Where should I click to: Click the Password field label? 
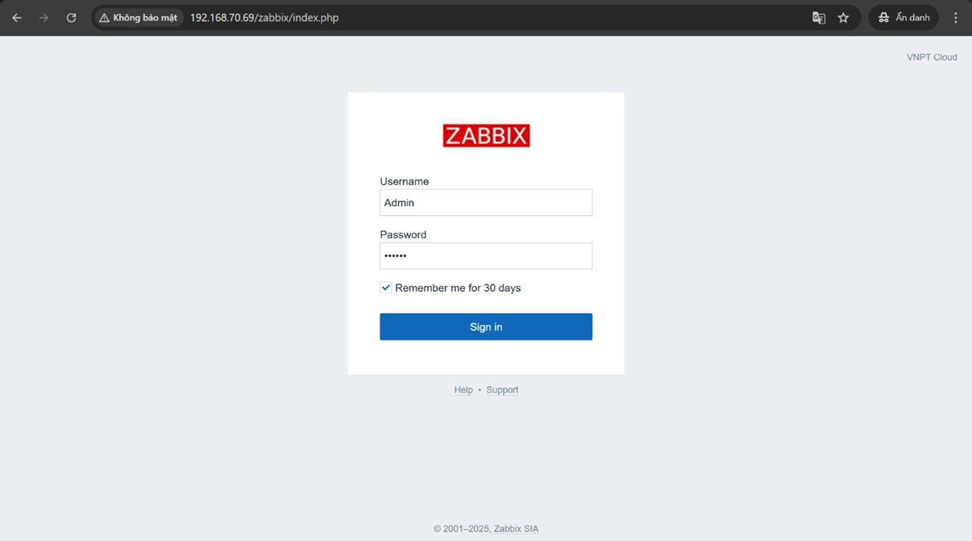pos(403,235)
